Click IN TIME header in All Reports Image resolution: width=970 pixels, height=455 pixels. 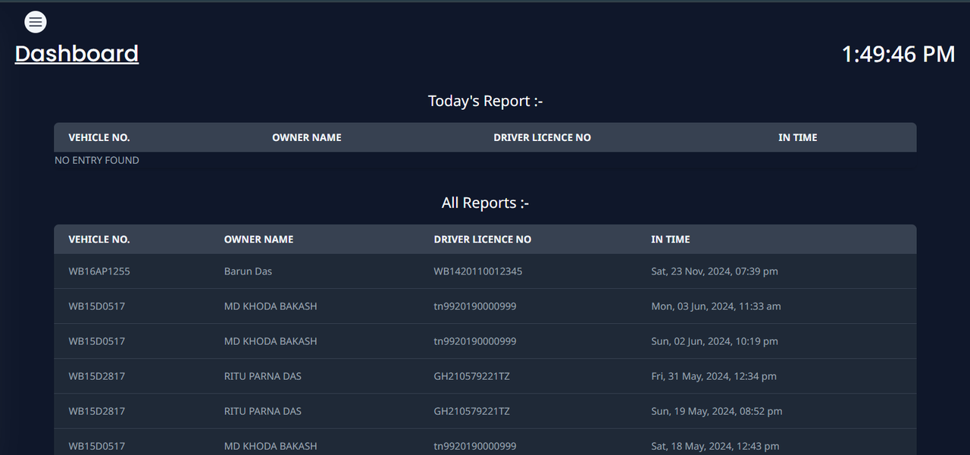(x=671, y=239)
